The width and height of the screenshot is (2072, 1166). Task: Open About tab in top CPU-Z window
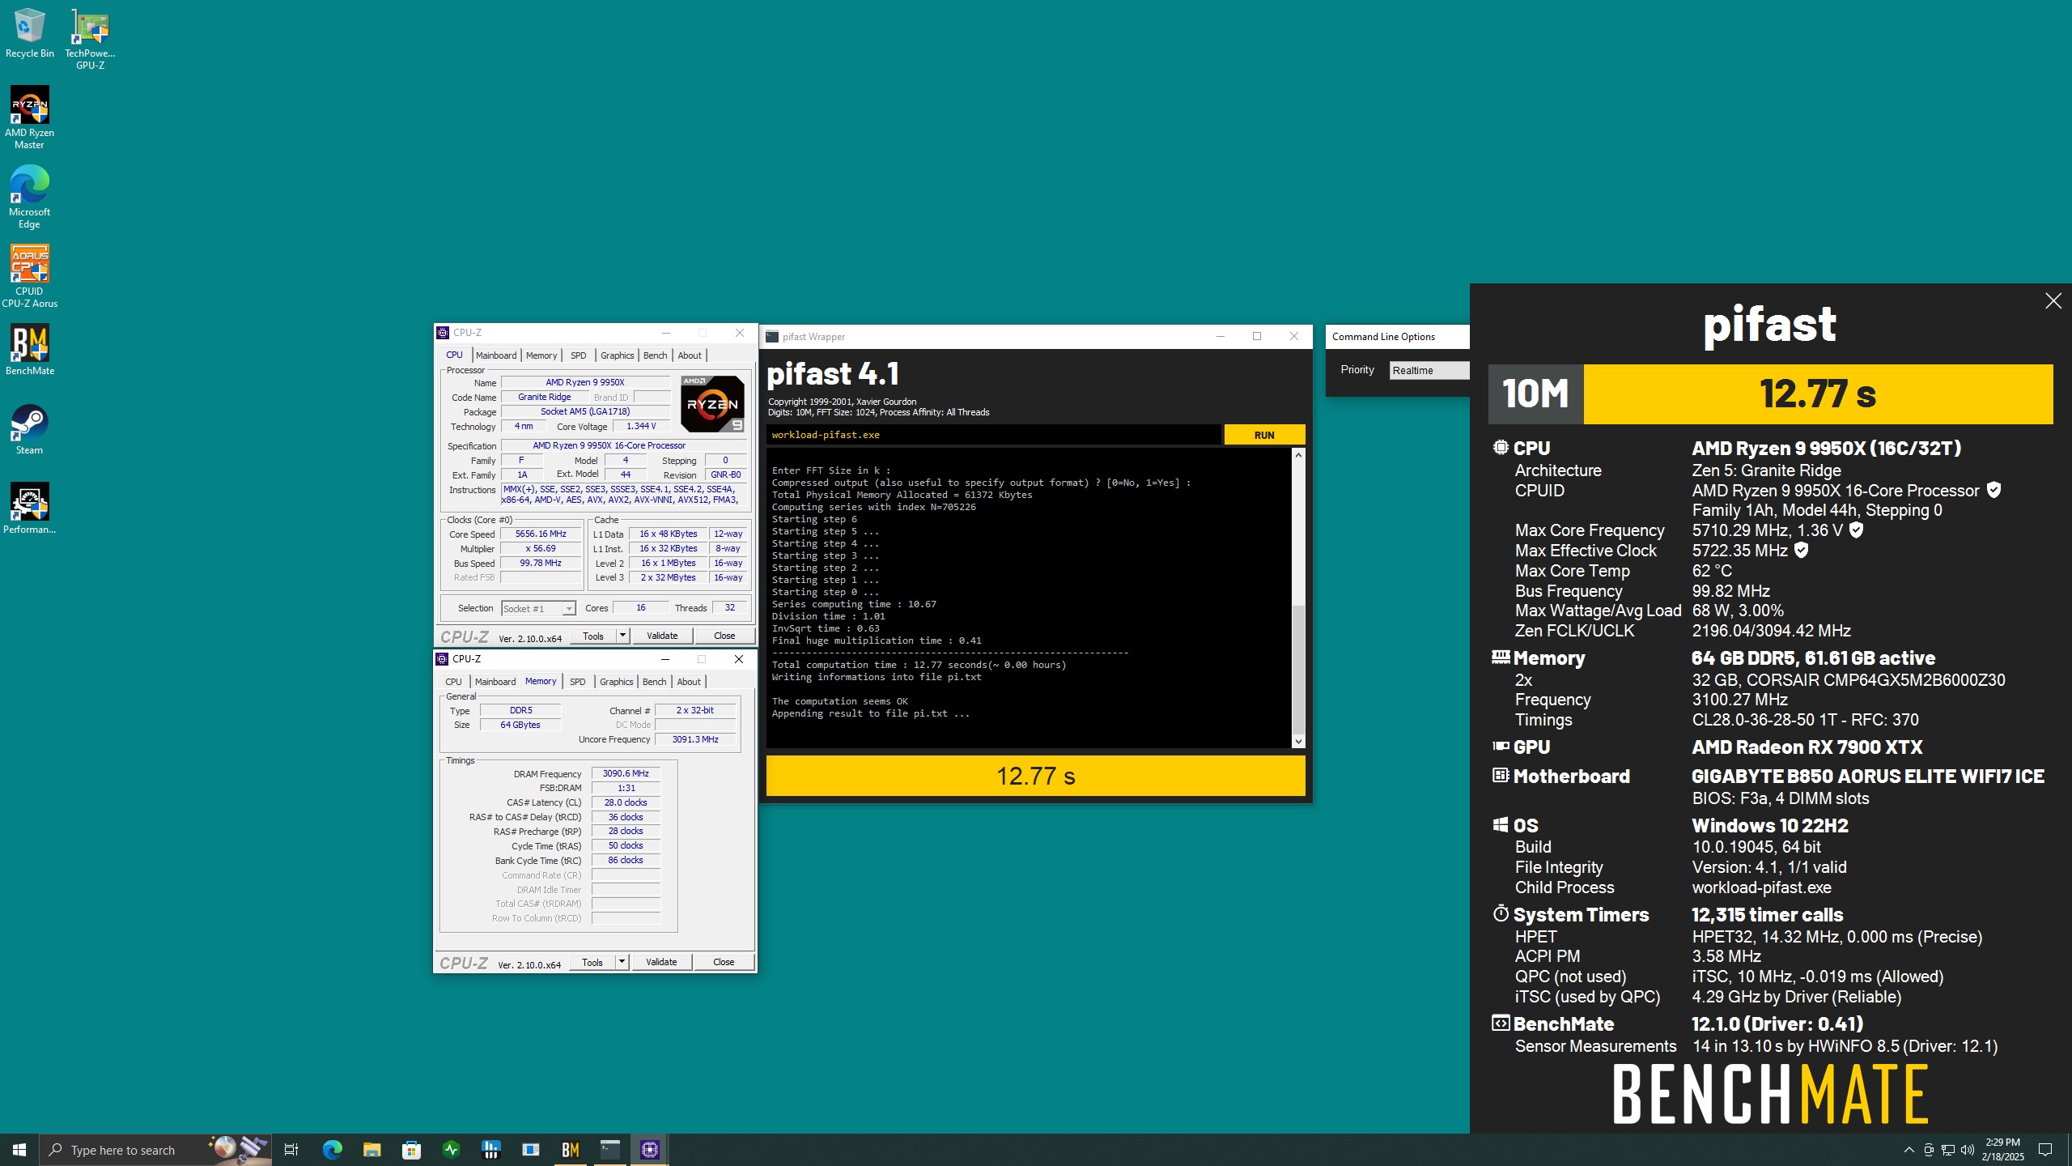pos(690,355)
